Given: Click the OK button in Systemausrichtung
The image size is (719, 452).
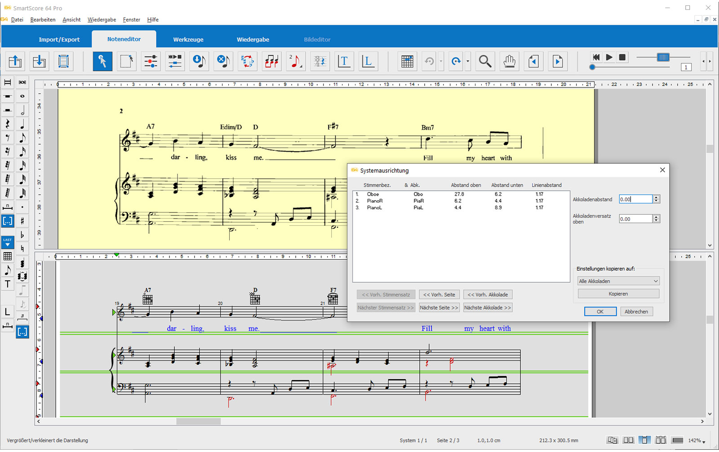Looking at the screenshot, I should (600, 312).
